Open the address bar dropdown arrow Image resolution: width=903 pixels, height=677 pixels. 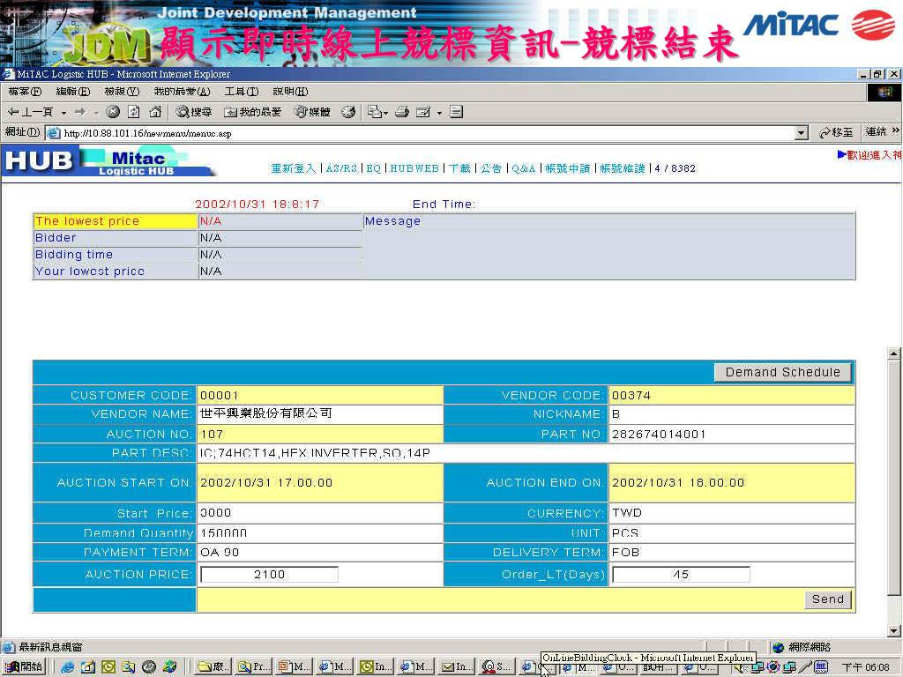click(x=801, y=133)
